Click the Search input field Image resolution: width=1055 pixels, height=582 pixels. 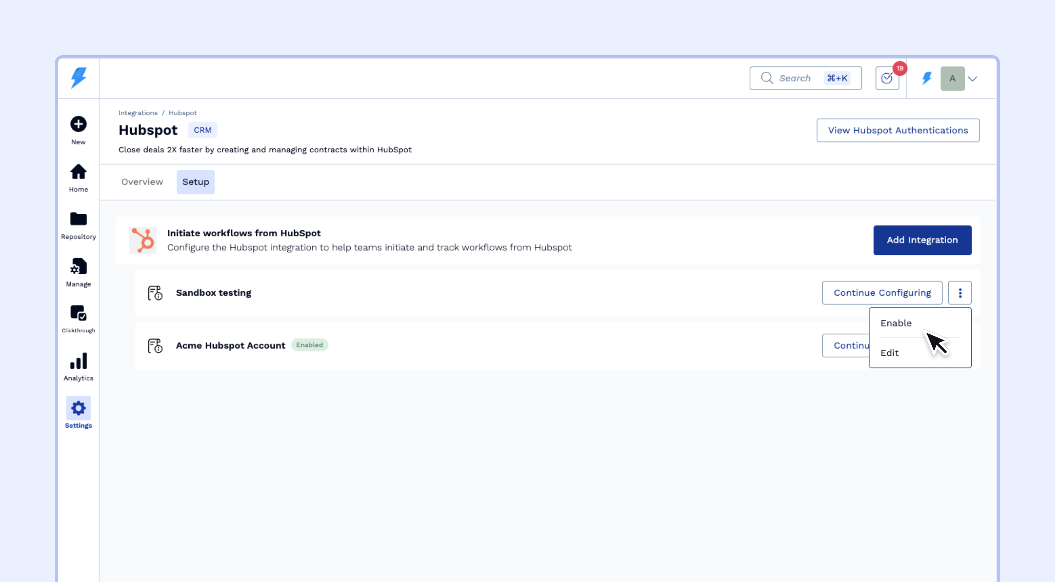[x=795, y=78]
